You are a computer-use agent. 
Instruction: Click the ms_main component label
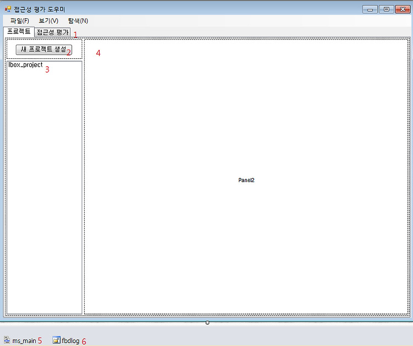click(x=24, y=340)
